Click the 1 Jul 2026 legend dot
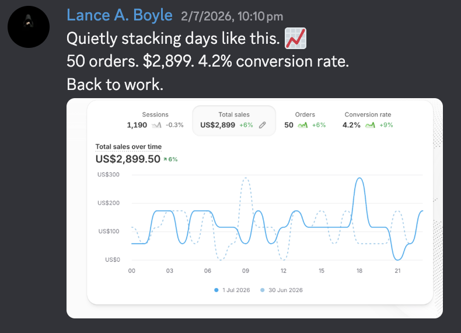Image resolution: width=461 pixels, height=333 pixels. coord(216,290)
